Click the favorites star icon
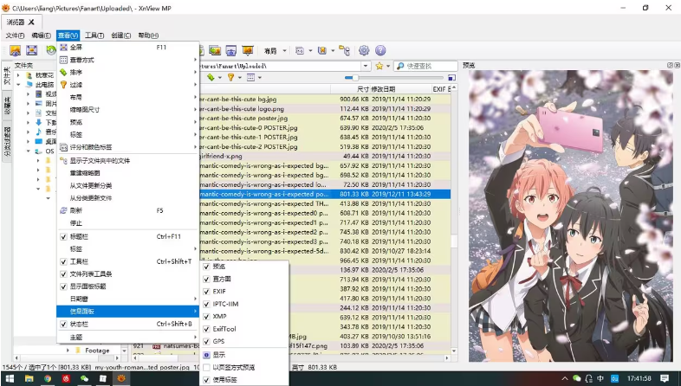Viewport: 681px width, 386px height. click(379, 66)
